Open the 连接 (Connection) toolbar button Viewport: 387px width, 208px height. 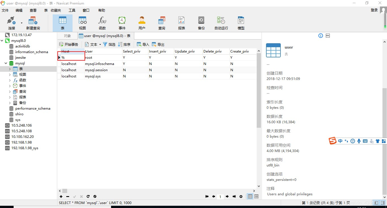point(11,23)
